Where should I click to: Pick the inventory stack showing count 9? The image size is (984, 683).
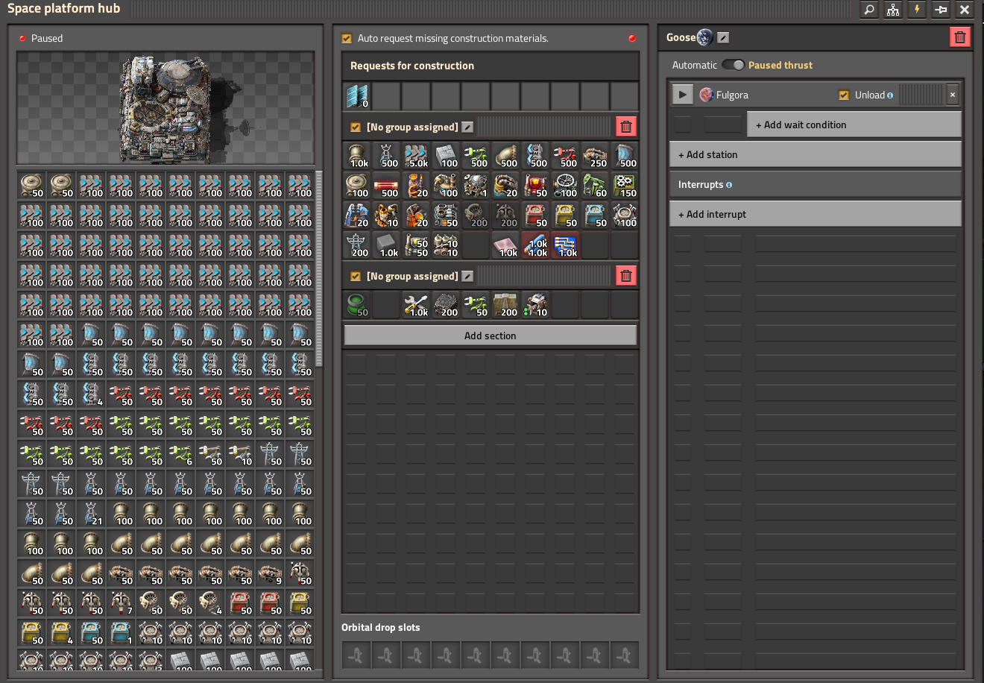pos(270,573)
